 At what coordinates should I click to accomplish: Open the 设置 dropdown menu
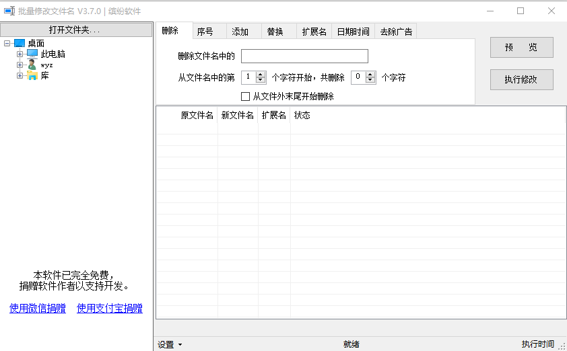coord(170,344)
